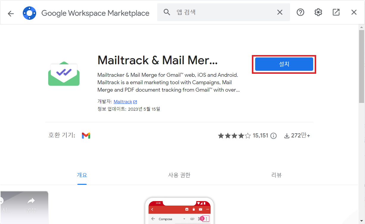Click the star rating display
Image resolution: width=365 pixels, height=224 pixels.
point(234,135)
